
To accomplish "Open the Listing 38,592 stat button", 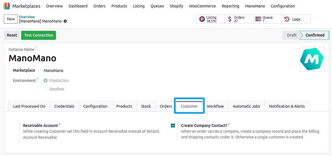I will click(210, 19).
